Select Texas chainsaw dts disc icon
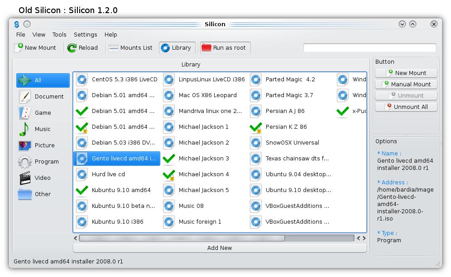 point(256,159)
